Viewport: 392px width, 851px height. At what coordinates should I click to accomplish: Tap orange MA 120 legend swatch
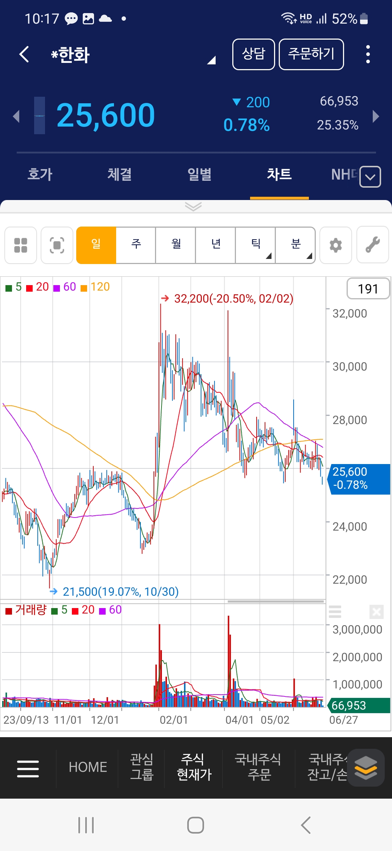[84, 288]
